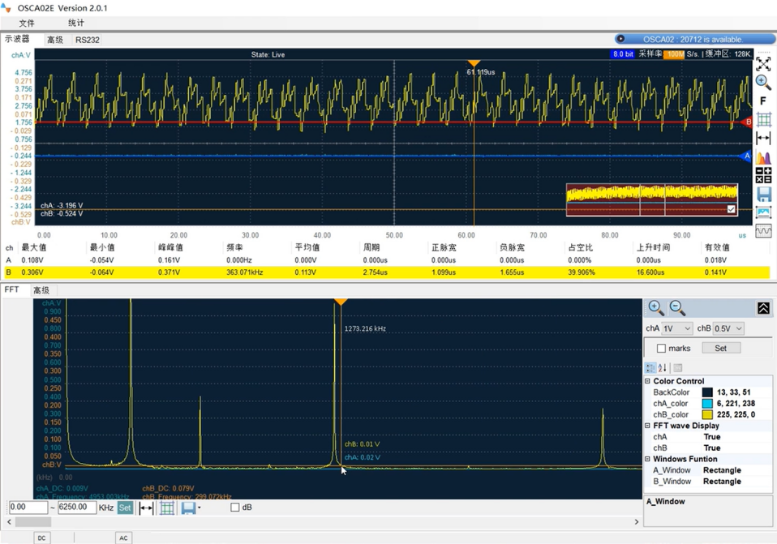Open the chA voltage scale dropdown

point(677,328)
